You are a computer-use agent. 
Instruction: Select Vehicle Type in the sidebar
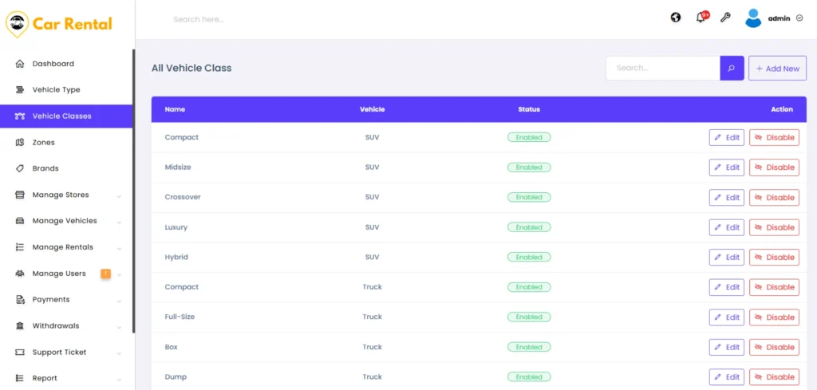point(56,90)
